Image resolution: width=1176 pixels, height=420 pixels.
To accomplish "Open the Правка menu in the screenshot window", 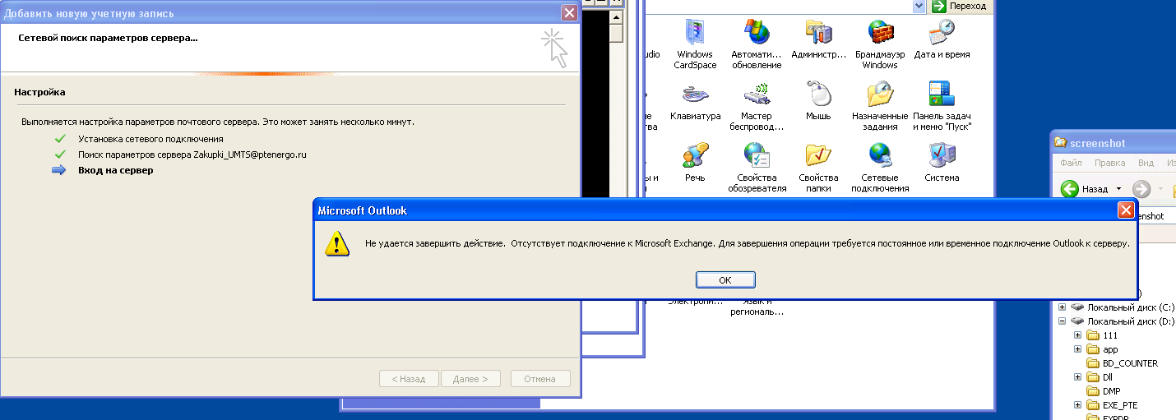I will click(1109, 163).
